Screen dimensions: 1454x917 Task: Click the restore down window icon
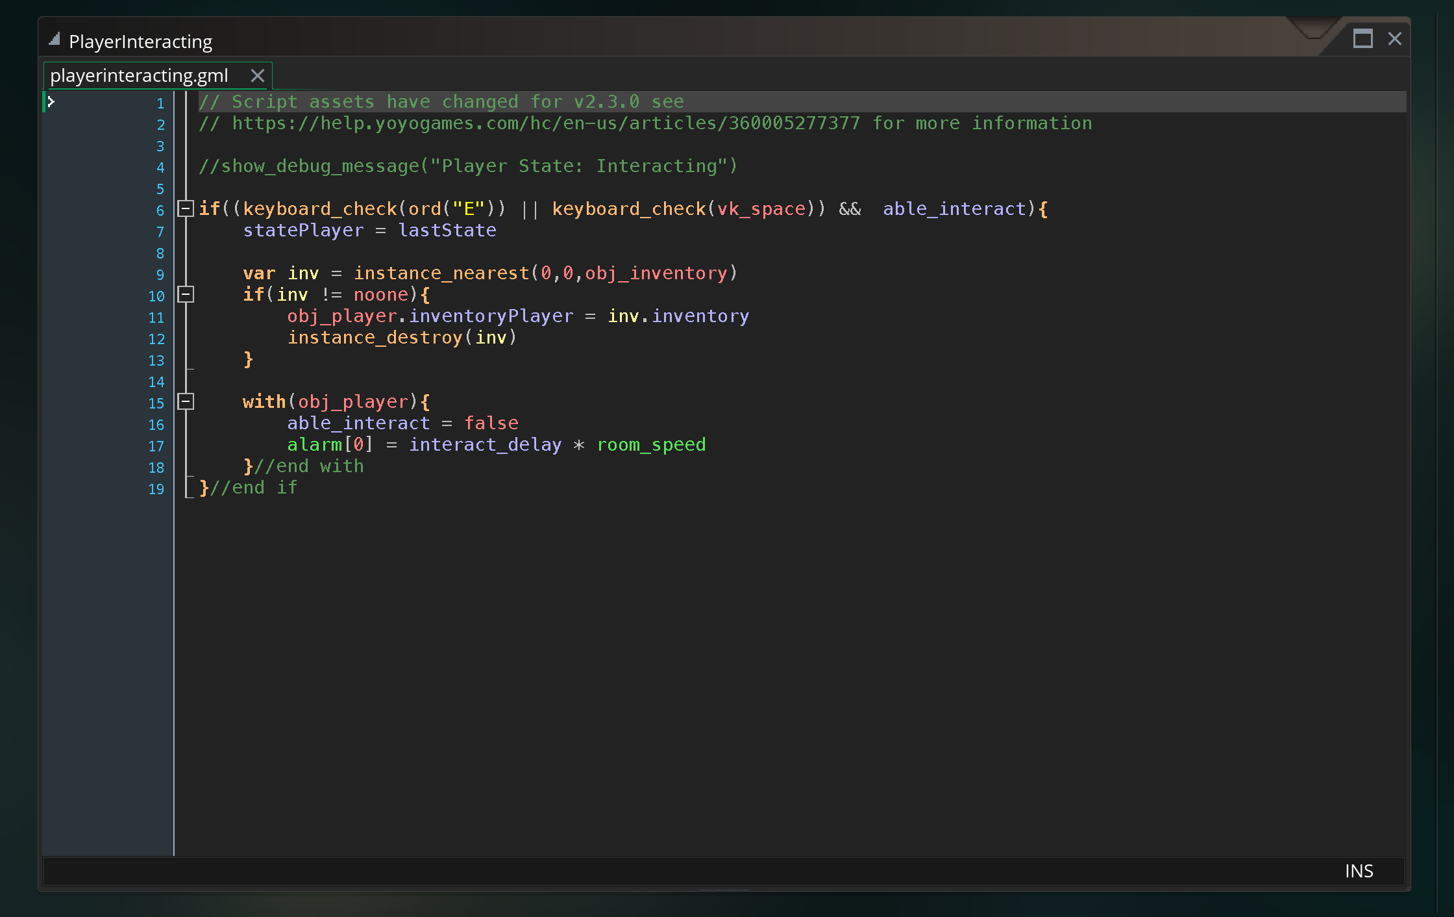pyautogui.click(x=1361, y=39)
